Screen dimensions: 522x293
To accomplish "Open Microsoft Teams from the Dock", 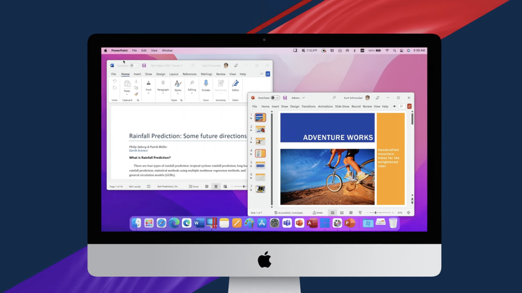I will pos(287,223).
